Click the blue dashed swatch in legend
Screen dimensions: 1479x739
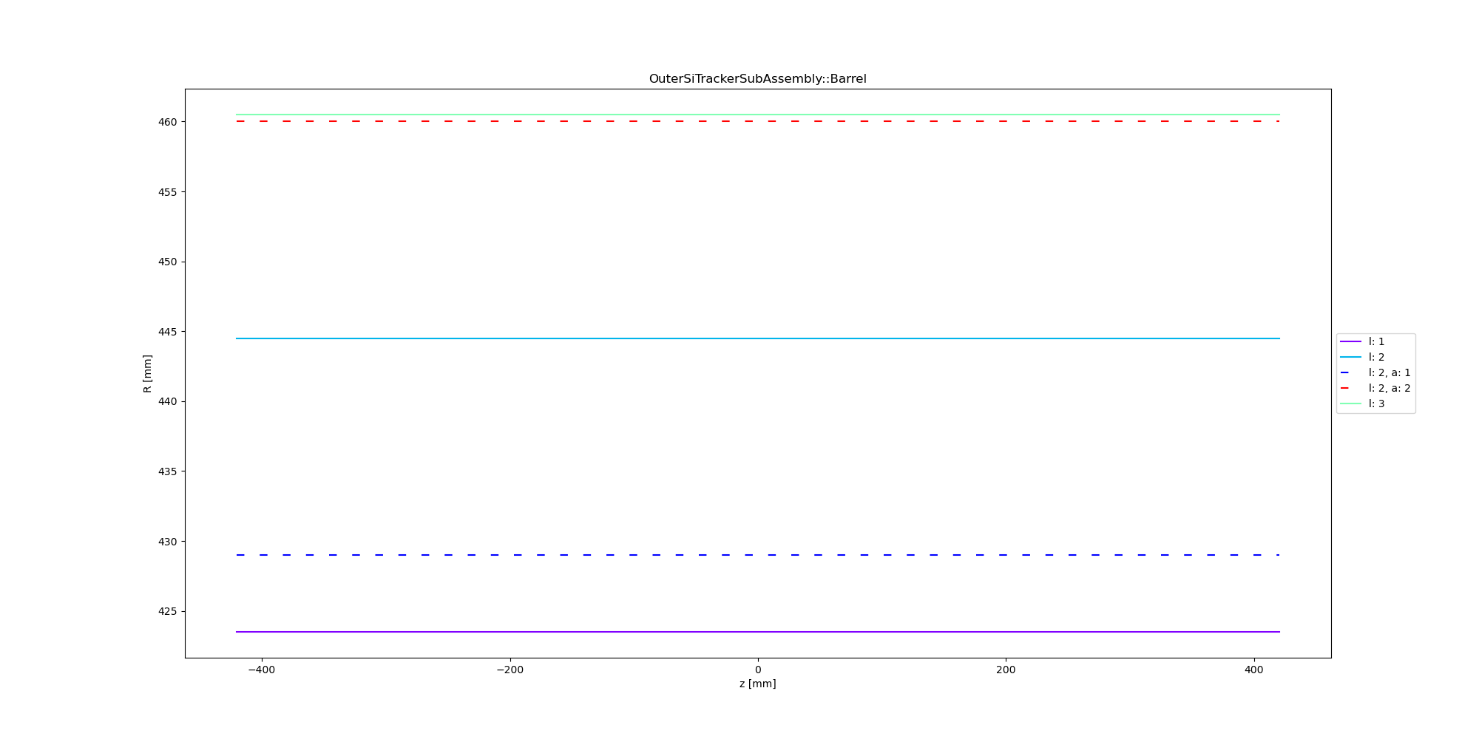[1350, 372]
